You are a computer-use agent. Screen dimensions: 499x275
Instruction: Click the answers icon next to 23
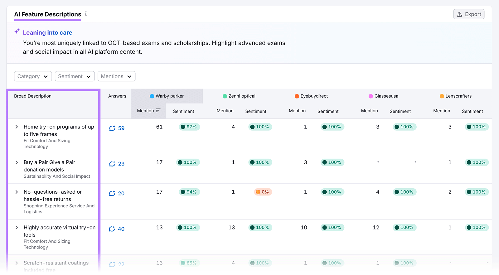112,164
